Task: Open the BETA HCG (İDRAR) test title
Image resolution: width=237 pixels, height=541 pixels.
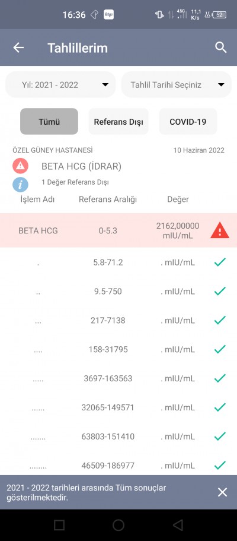Action: (x=82, y=166)
